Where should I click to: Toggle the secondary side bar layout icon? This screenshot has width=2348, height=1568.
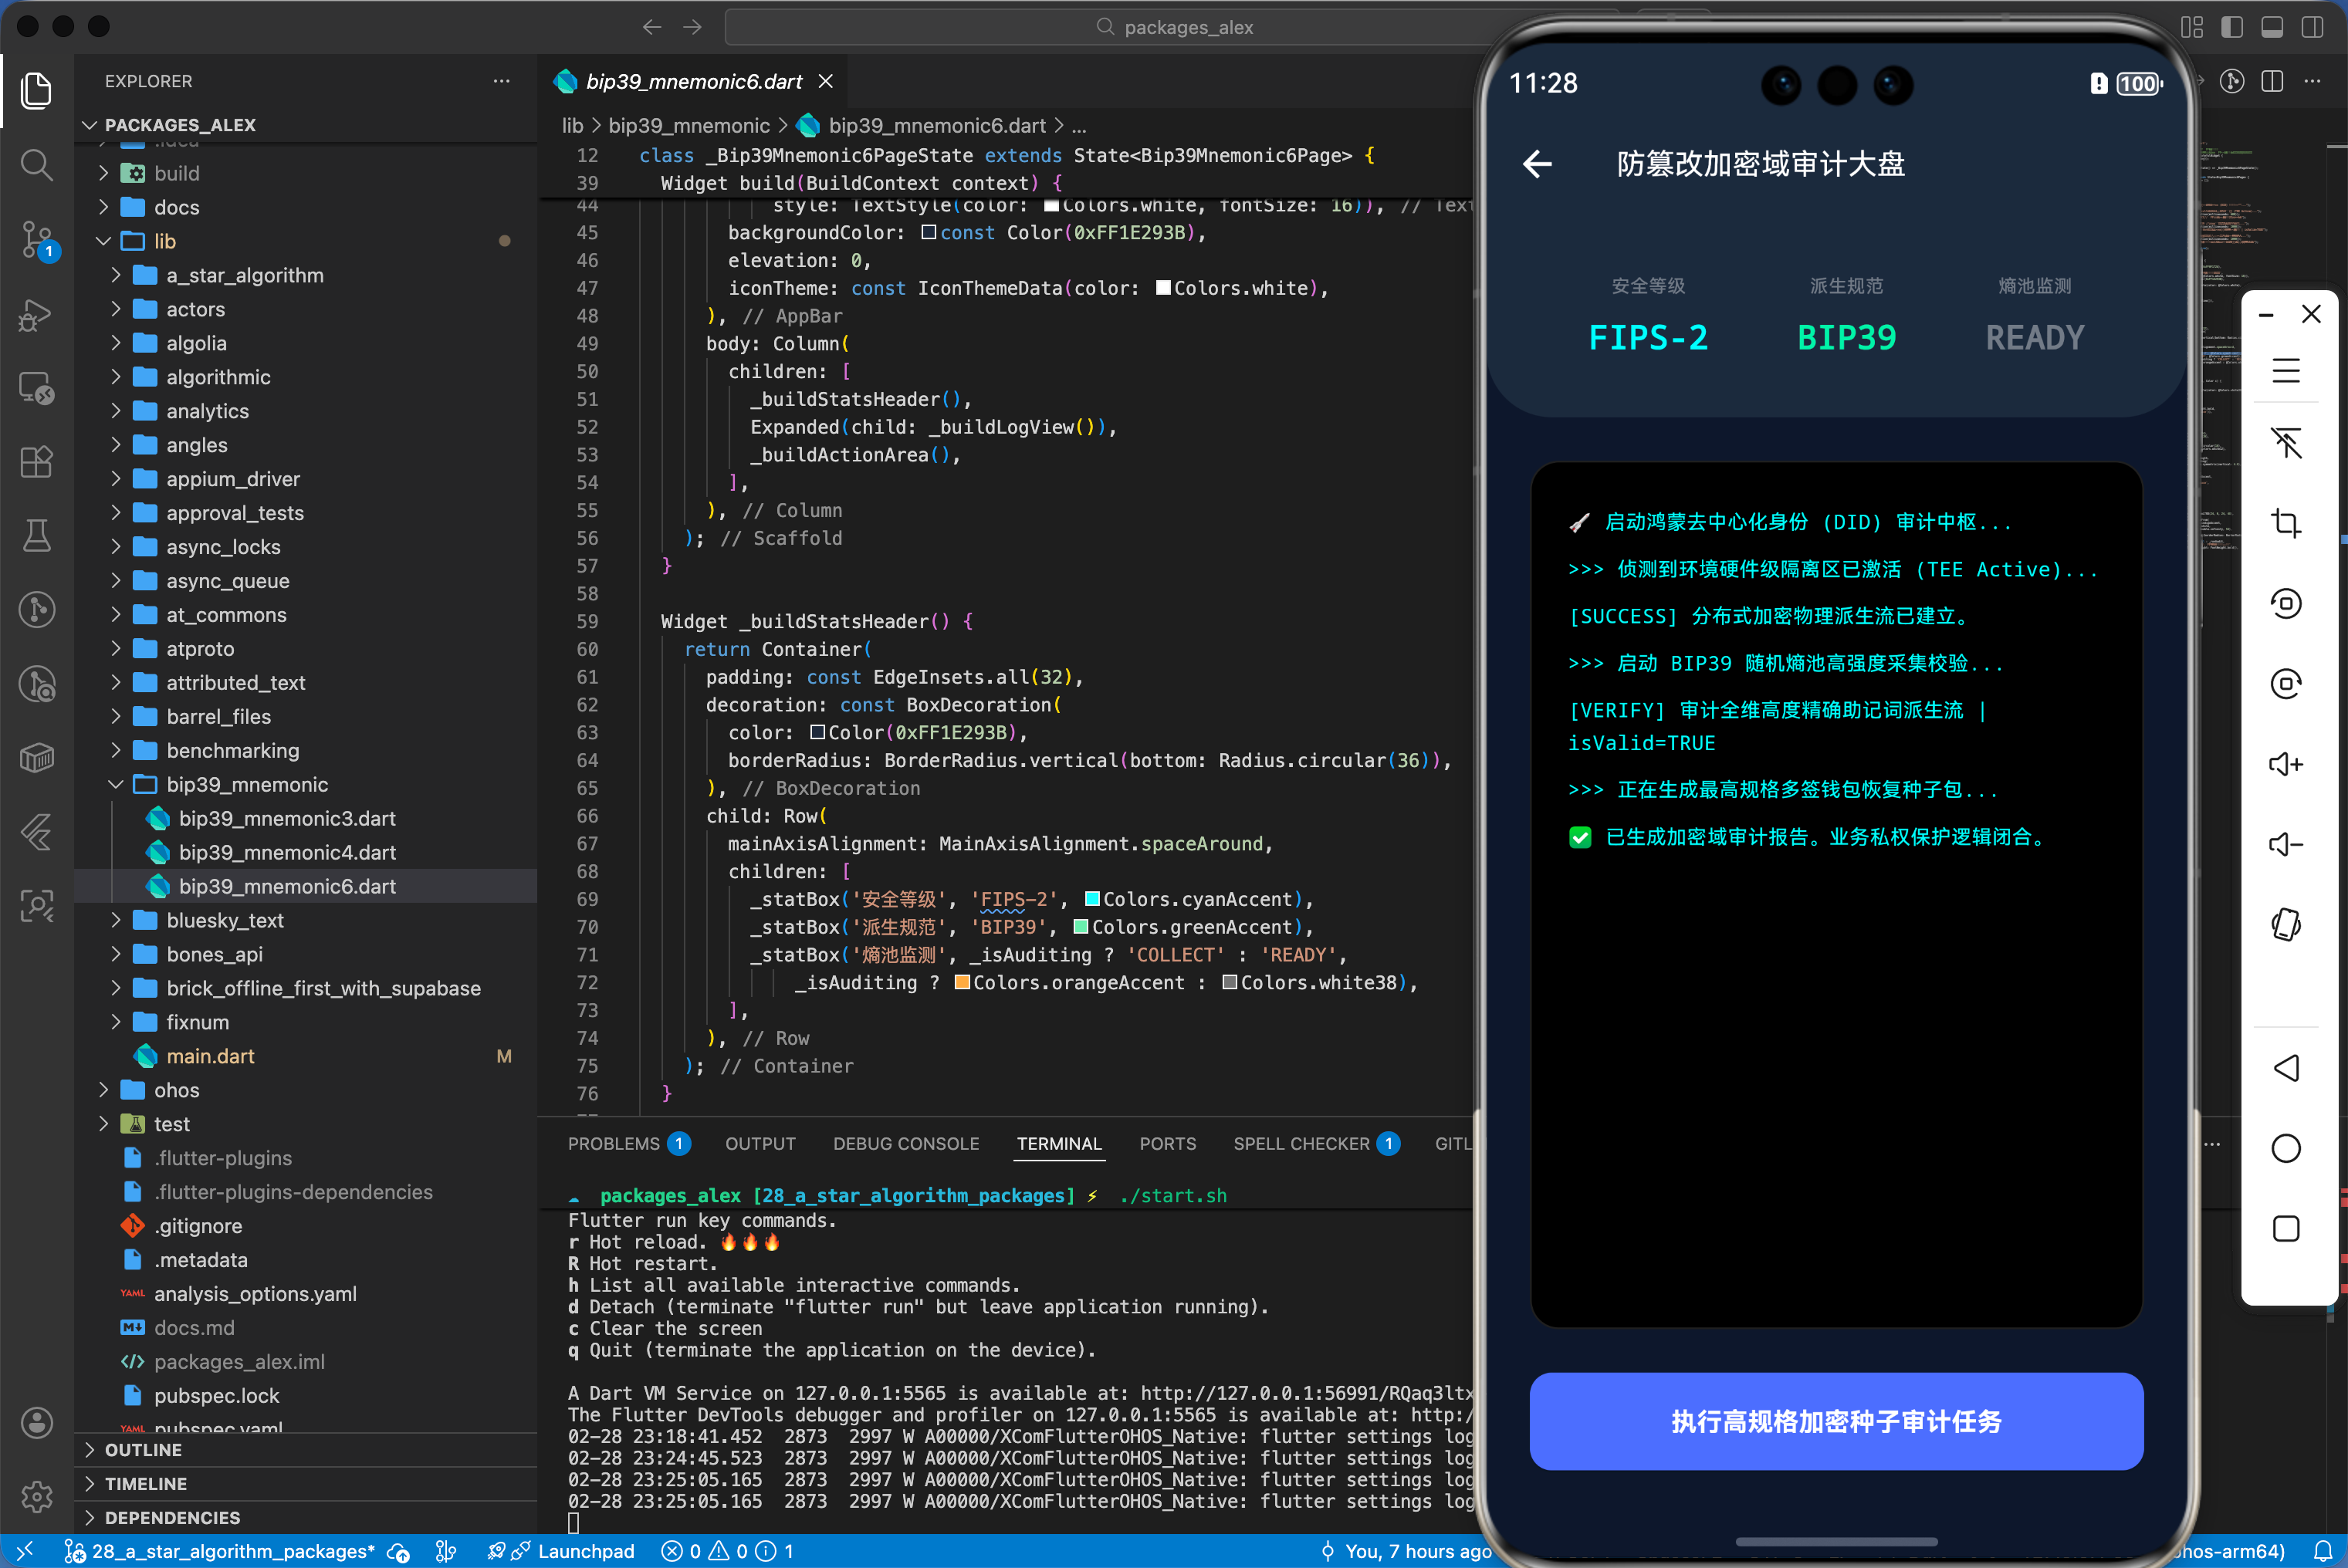[2312, 27]
